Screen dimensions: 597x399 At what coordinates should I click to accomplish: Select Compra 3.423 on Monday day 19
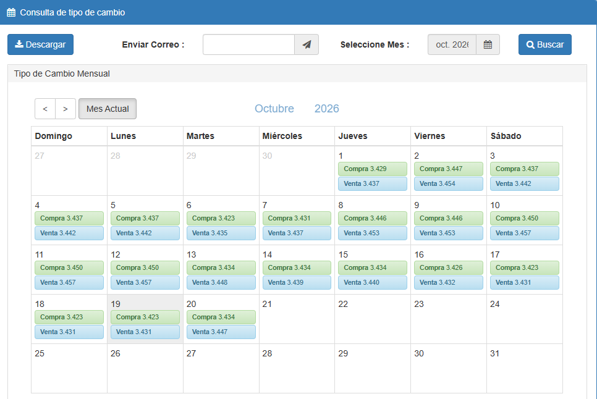145,317
